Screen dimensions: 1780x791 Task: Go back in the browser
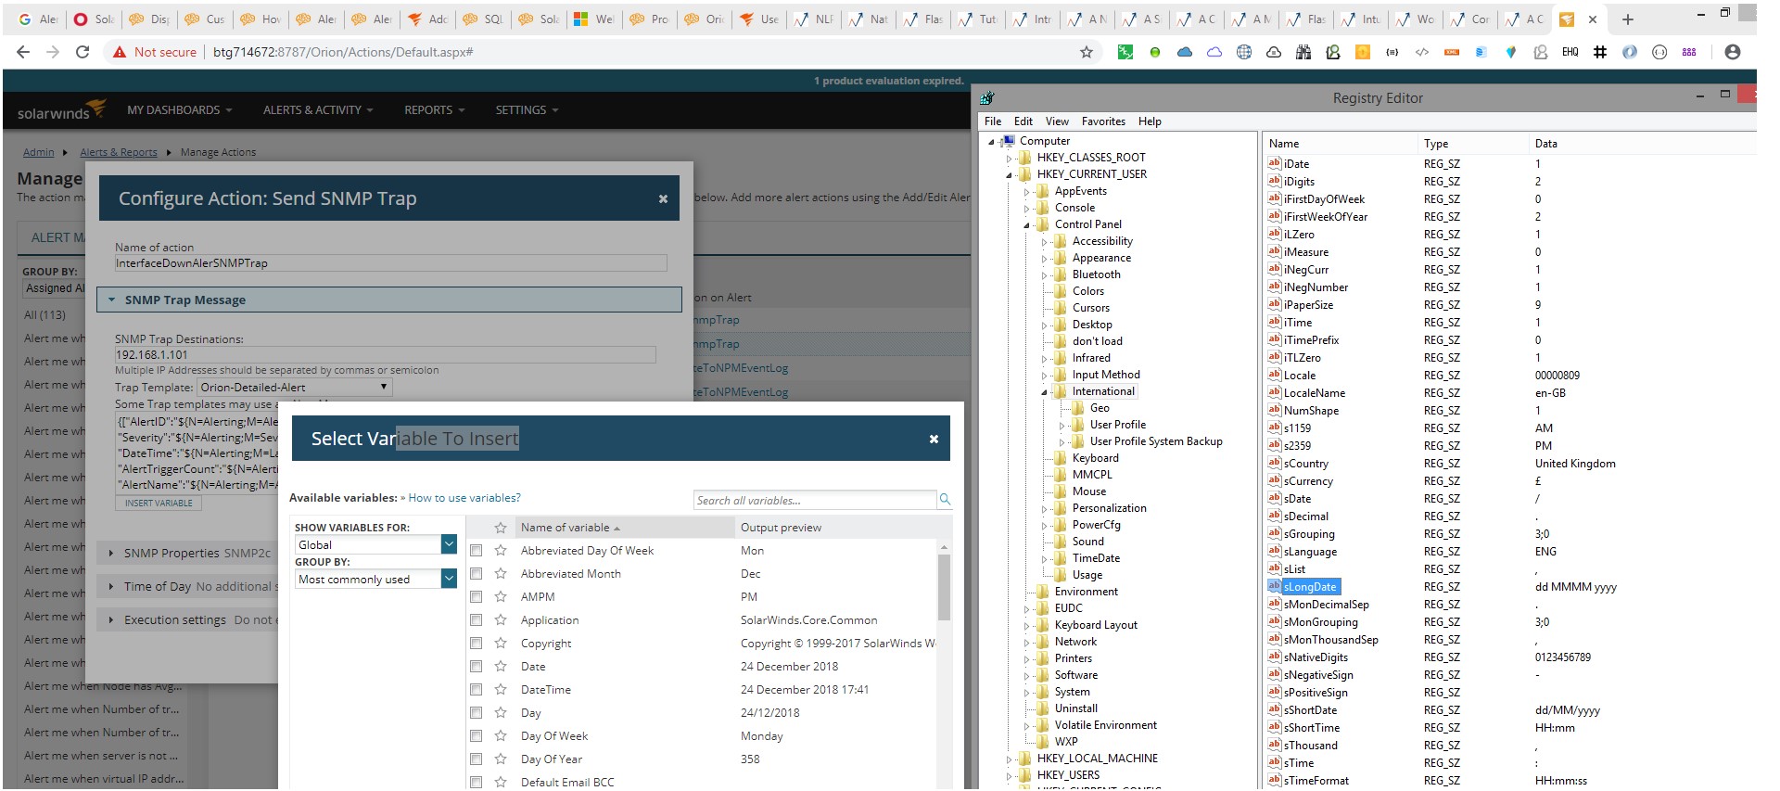tap(23, 52)
